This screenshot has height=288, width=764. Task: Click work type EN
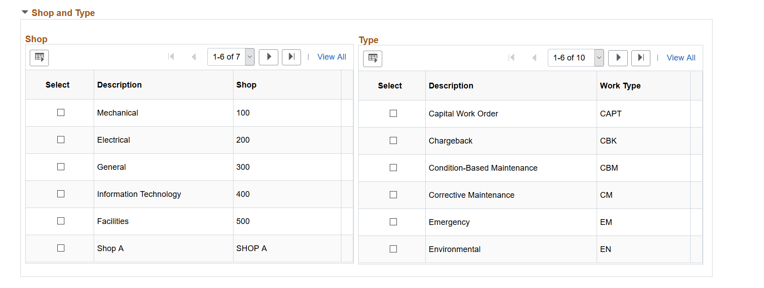[606, 249]
